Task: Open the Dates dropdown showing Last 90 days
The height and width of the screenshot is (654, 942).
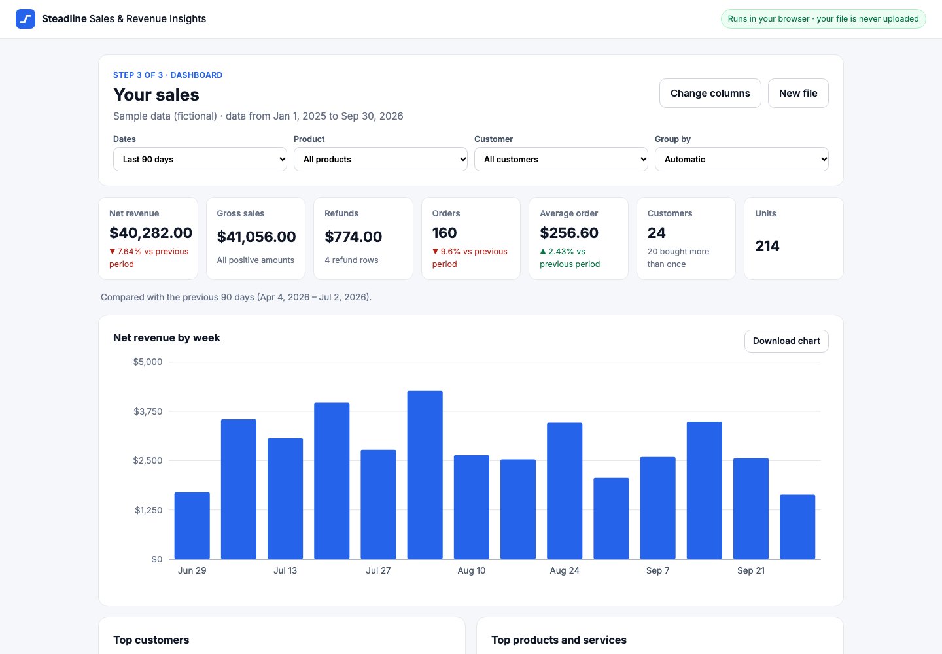Action: (x=200, y=159)
